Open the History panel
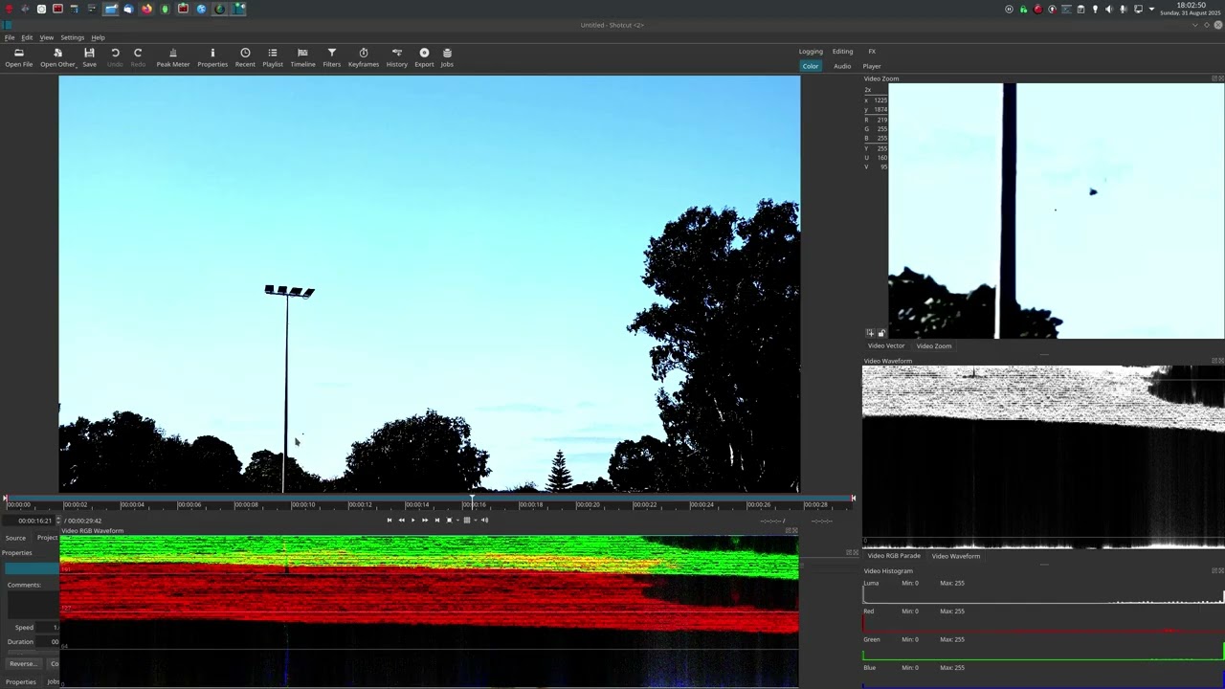The width and height of the screenshot is (1225, 689). (x=396, y=57)
